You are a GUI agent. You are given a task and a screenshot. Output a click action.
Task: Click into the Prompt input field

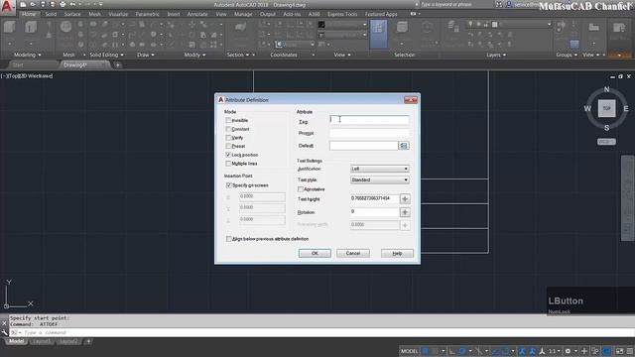click(369, 133)
